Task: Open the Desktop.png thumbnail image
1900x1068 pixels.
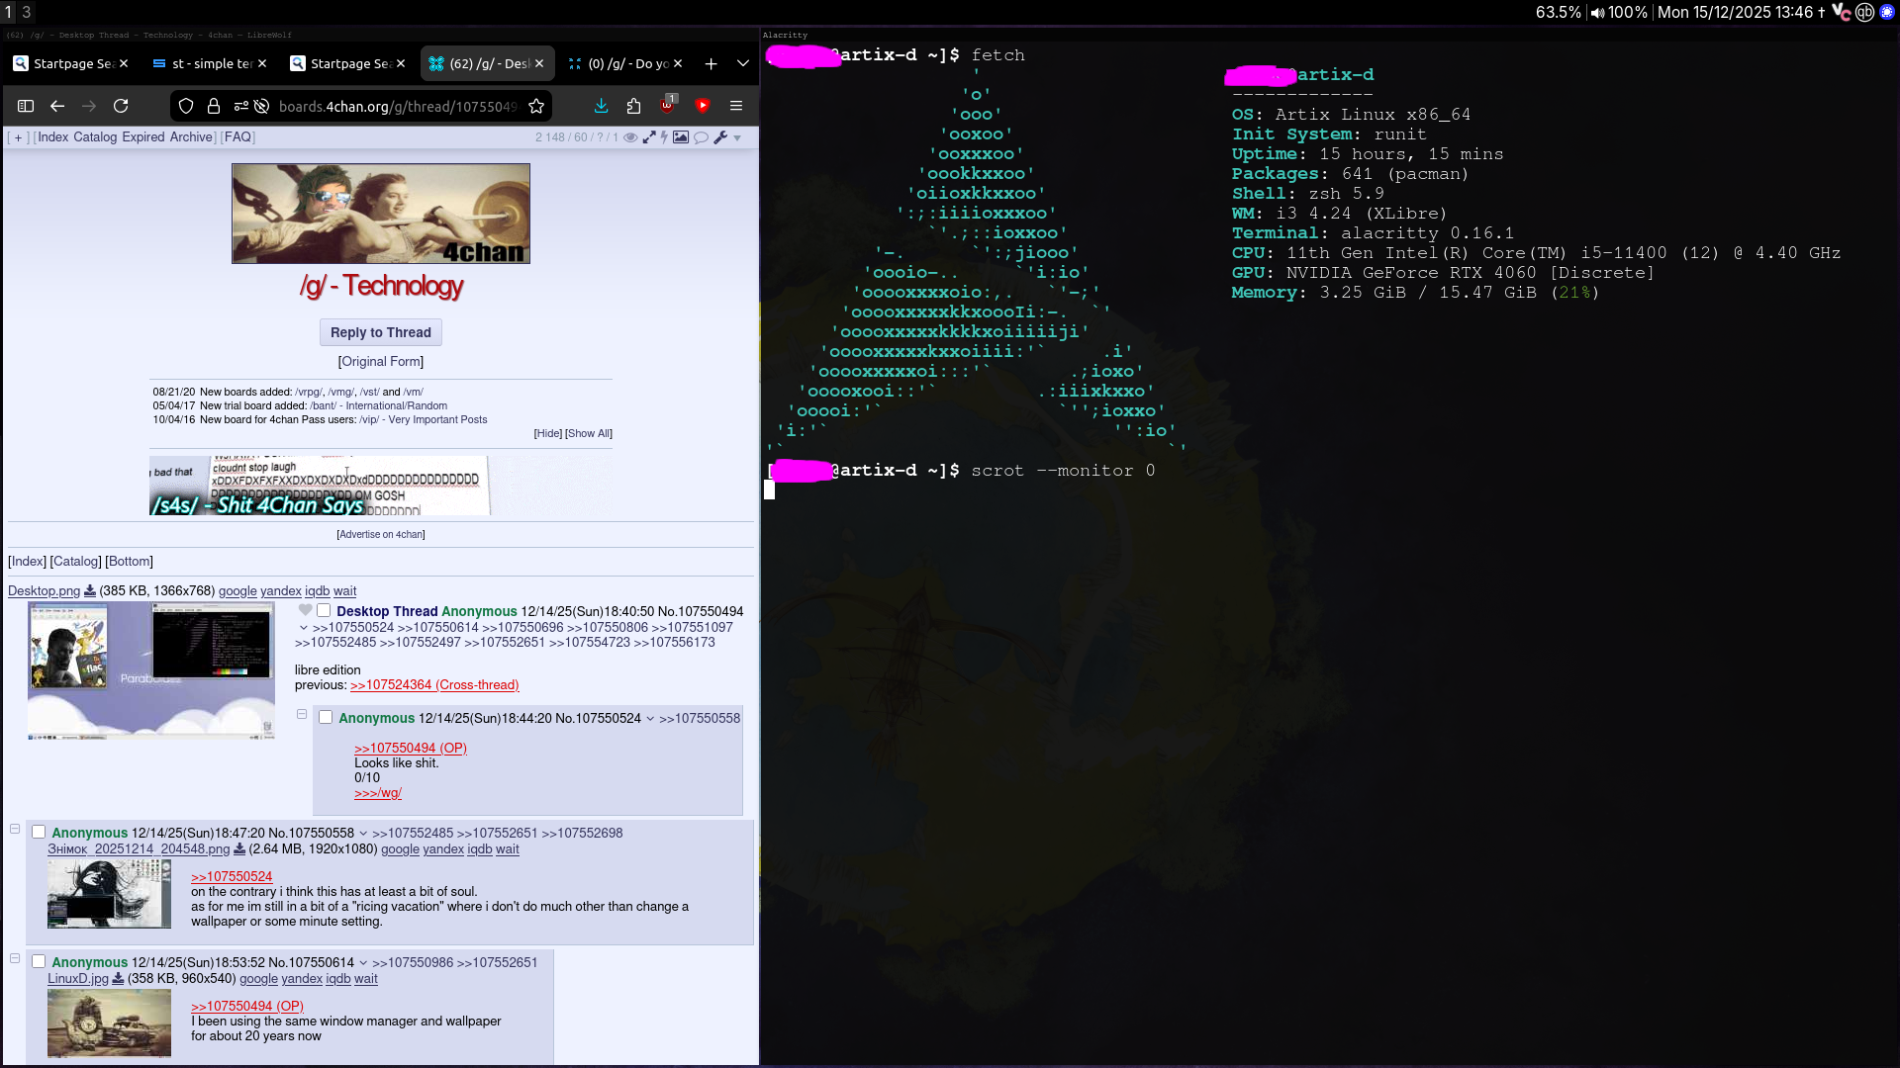Action: pos(151,670)
